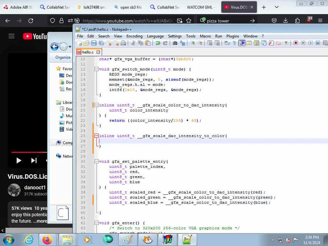The height and width of the screenshot is (246, 328).
Task: Open the list all tabs chevron in Firefox
Action: (x=276, y=7)
